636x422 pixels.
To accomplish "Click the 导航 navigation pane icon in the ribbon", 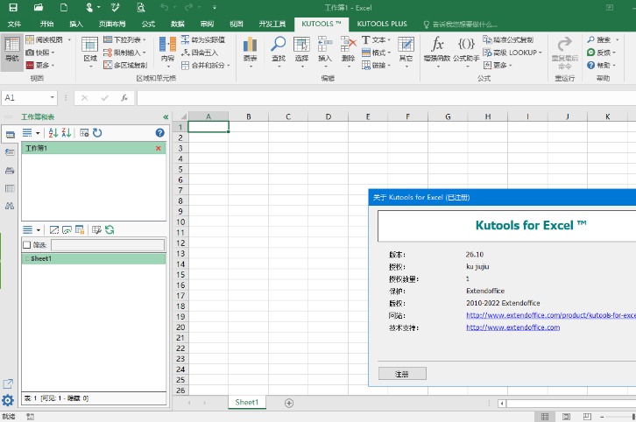I will [11, 49].
